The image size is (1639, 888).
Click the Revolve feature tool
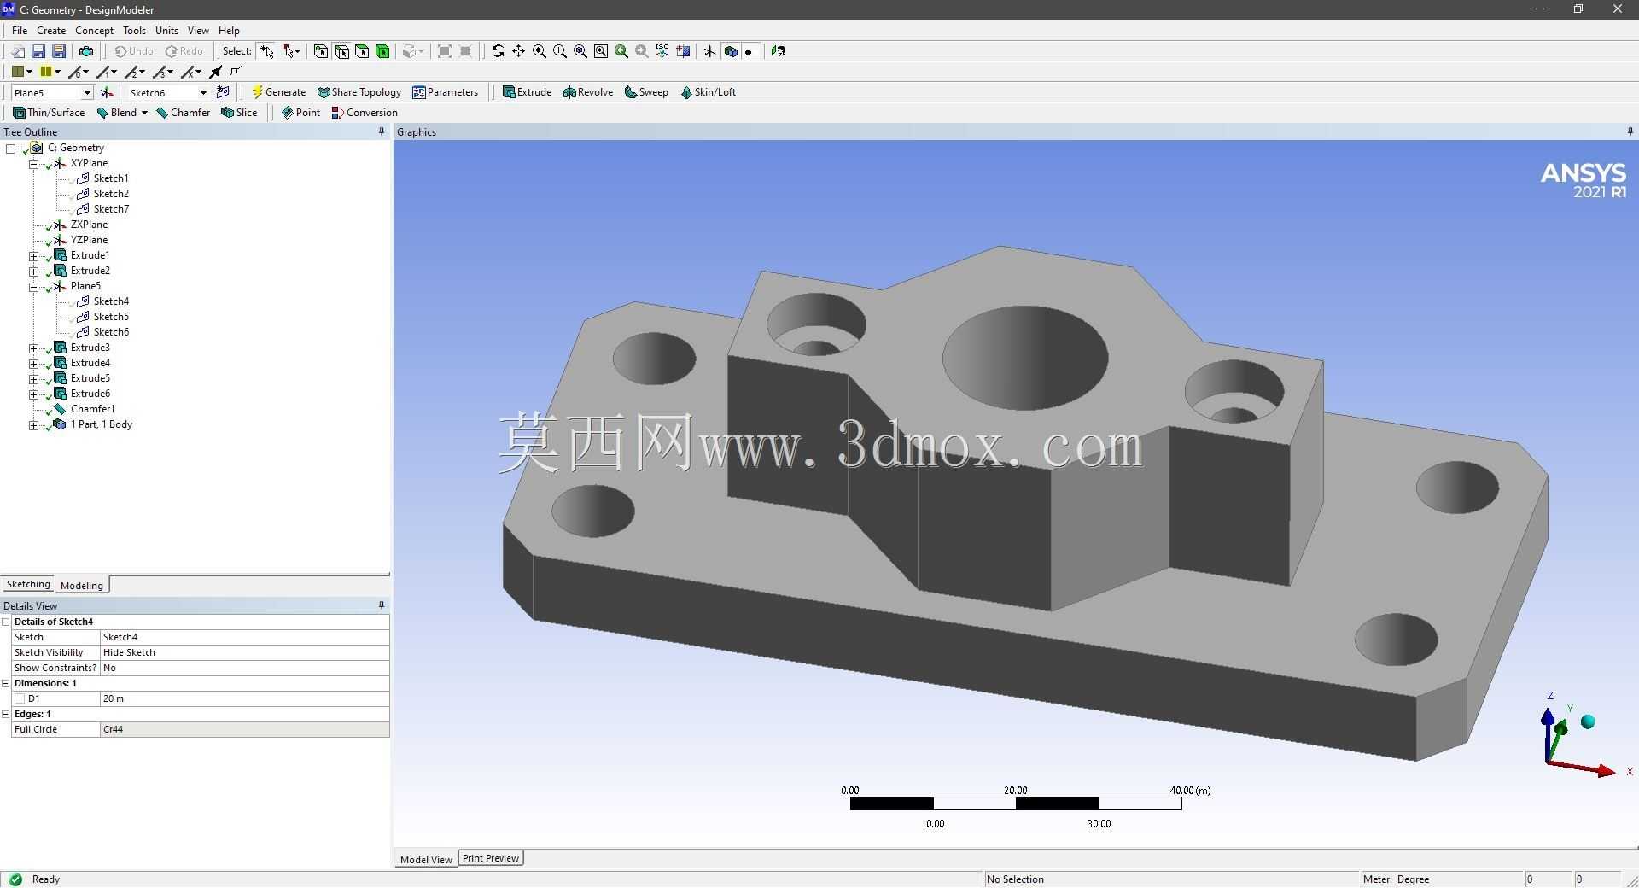click(x=588, y=92)
